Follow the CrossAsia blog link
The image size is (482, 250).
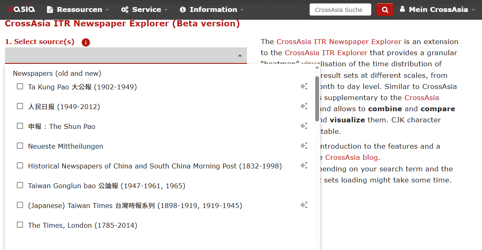click(351, 157)
